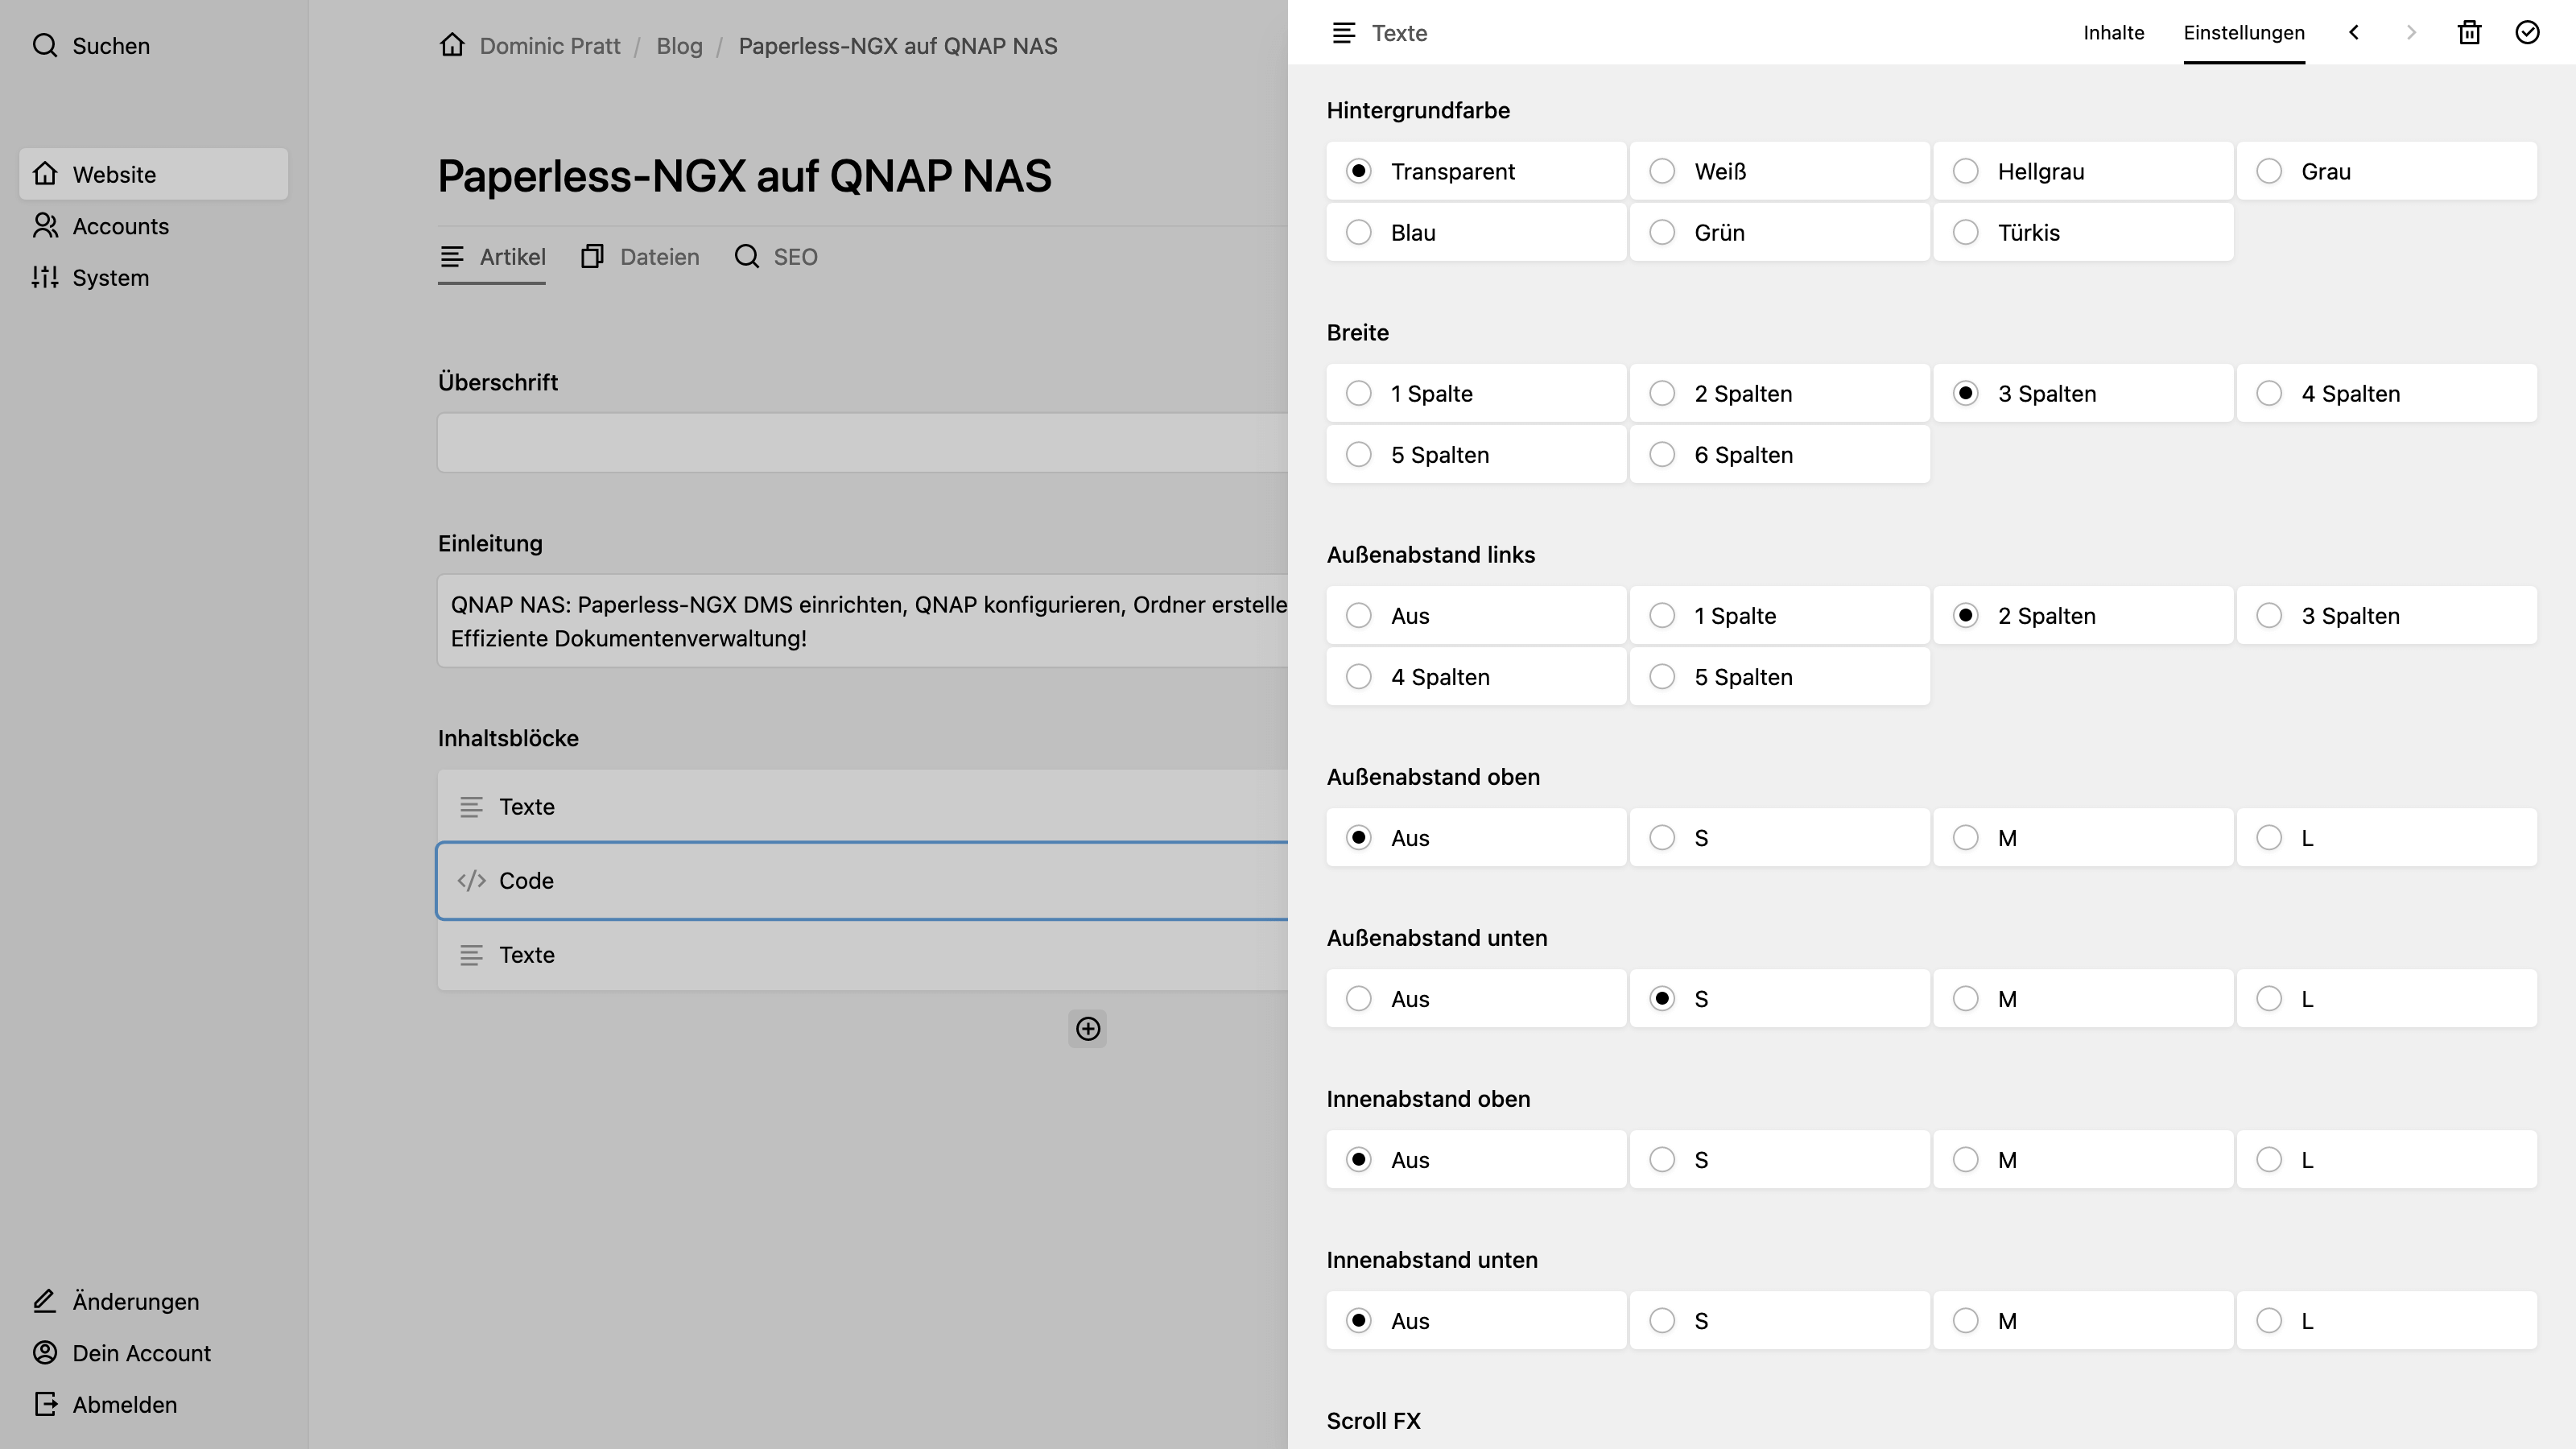Set Breite to 6 Spalten
2576x1449 pixels.
click(x=1779, y=455)
